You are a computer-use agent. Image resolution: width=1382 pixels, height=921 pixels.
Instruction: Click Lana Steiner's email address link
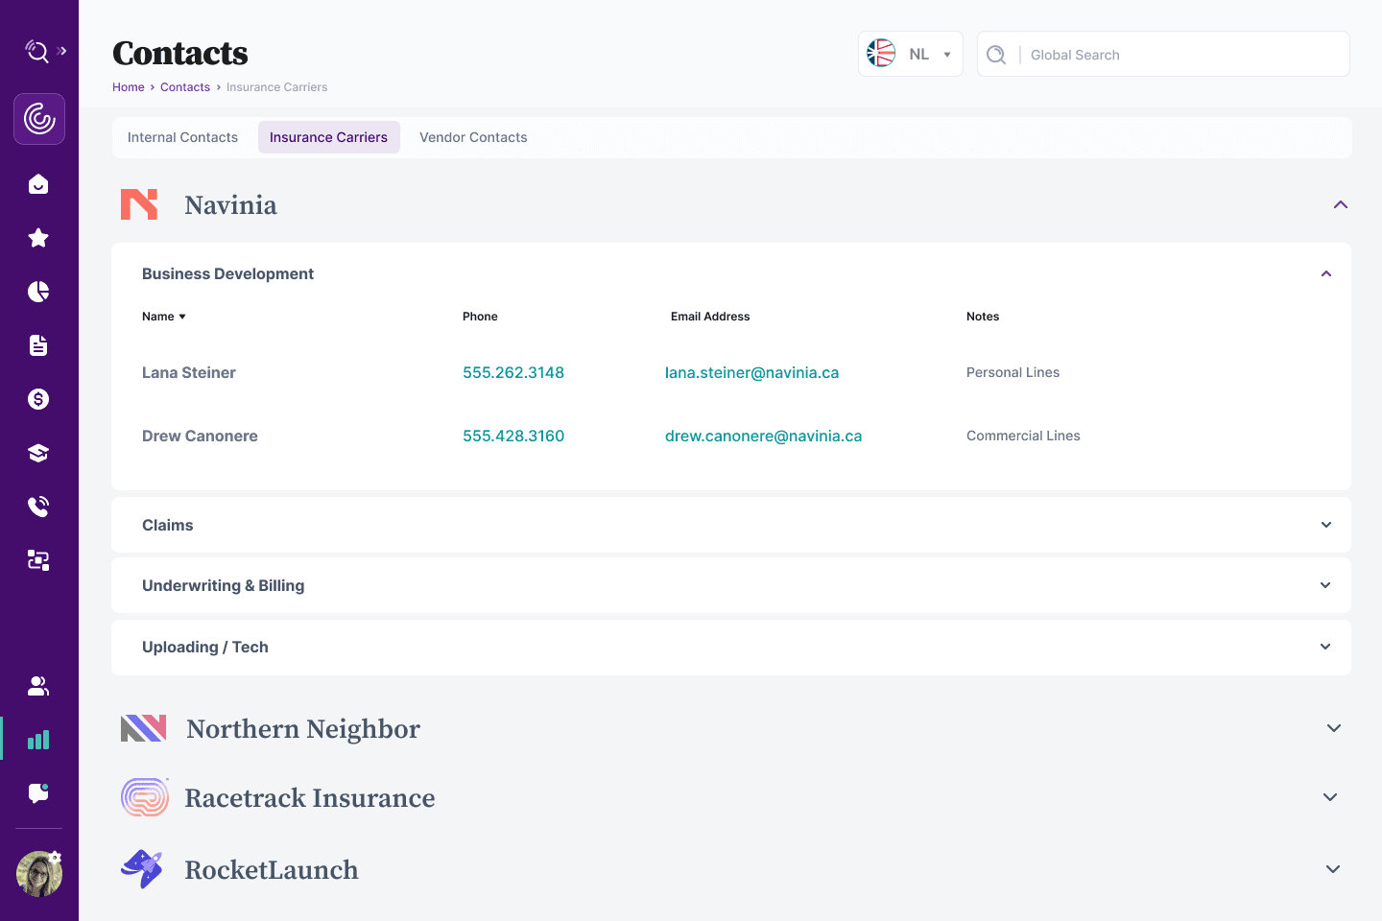pos(751,372)
